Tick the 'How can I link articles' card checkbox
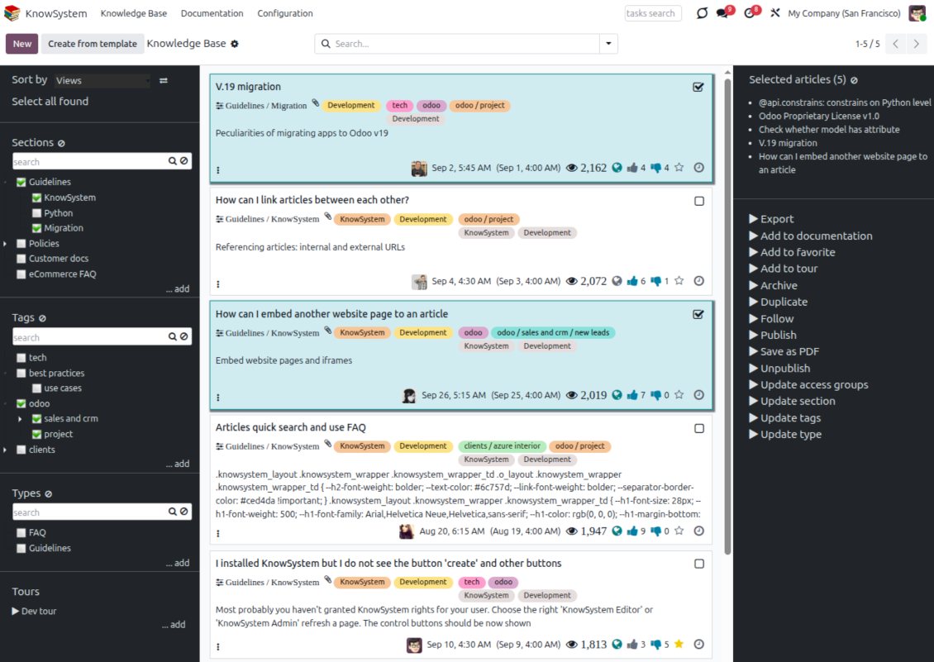Screen dimensions: 934x662 pos(698,201)
